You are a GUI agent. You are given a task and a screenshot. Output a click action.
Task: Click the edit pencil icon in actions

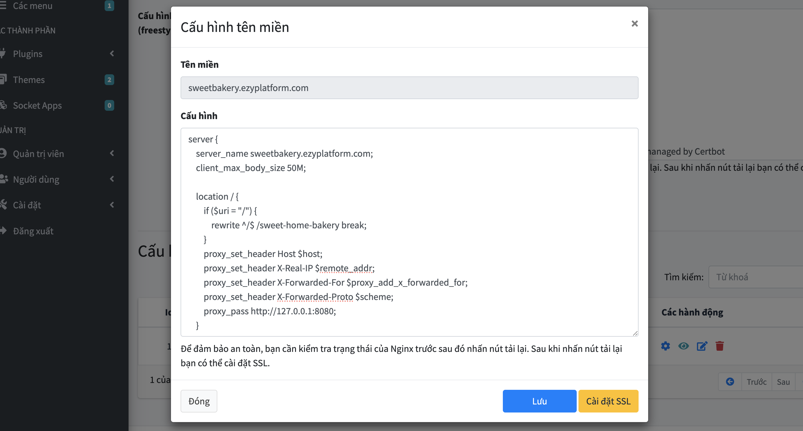coord(702,346)
